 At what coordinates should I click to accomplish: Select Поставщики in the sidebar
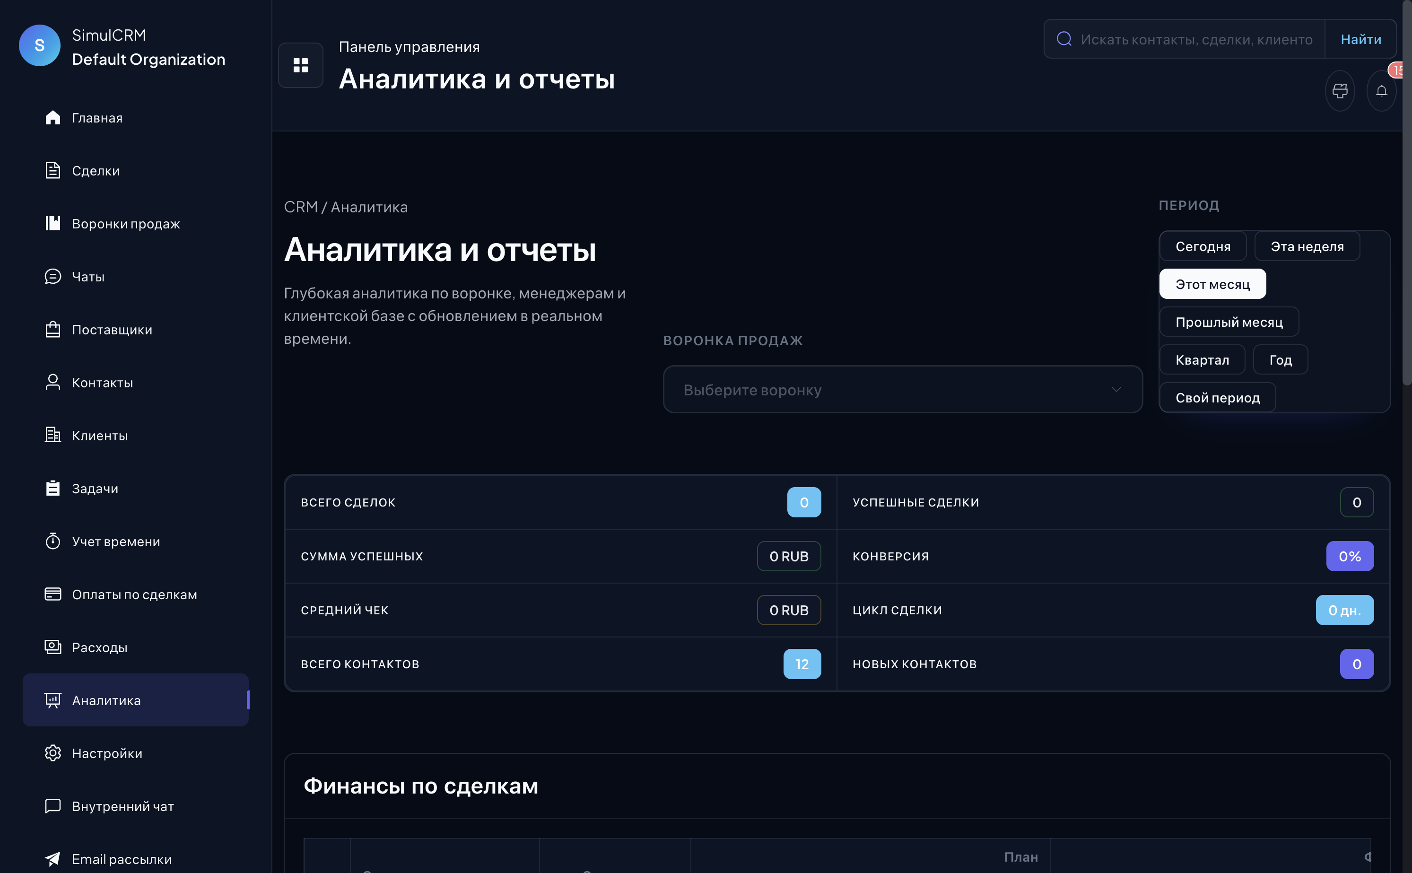[x=112, y=329]
